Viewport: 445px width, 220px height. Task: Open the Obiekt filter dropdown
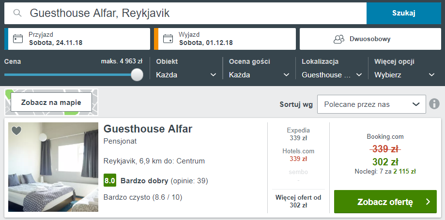186,75
